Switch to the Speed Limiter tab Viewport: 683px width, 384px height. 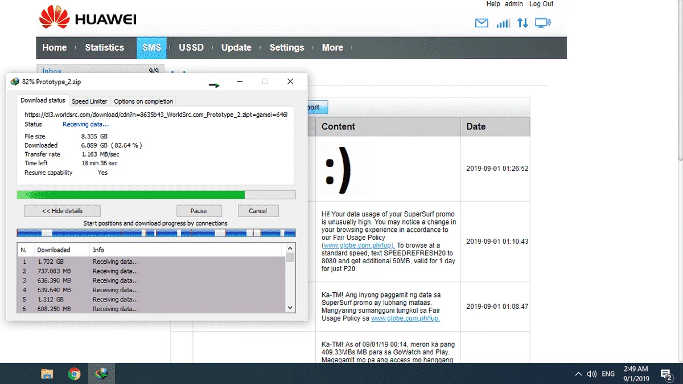89,101
